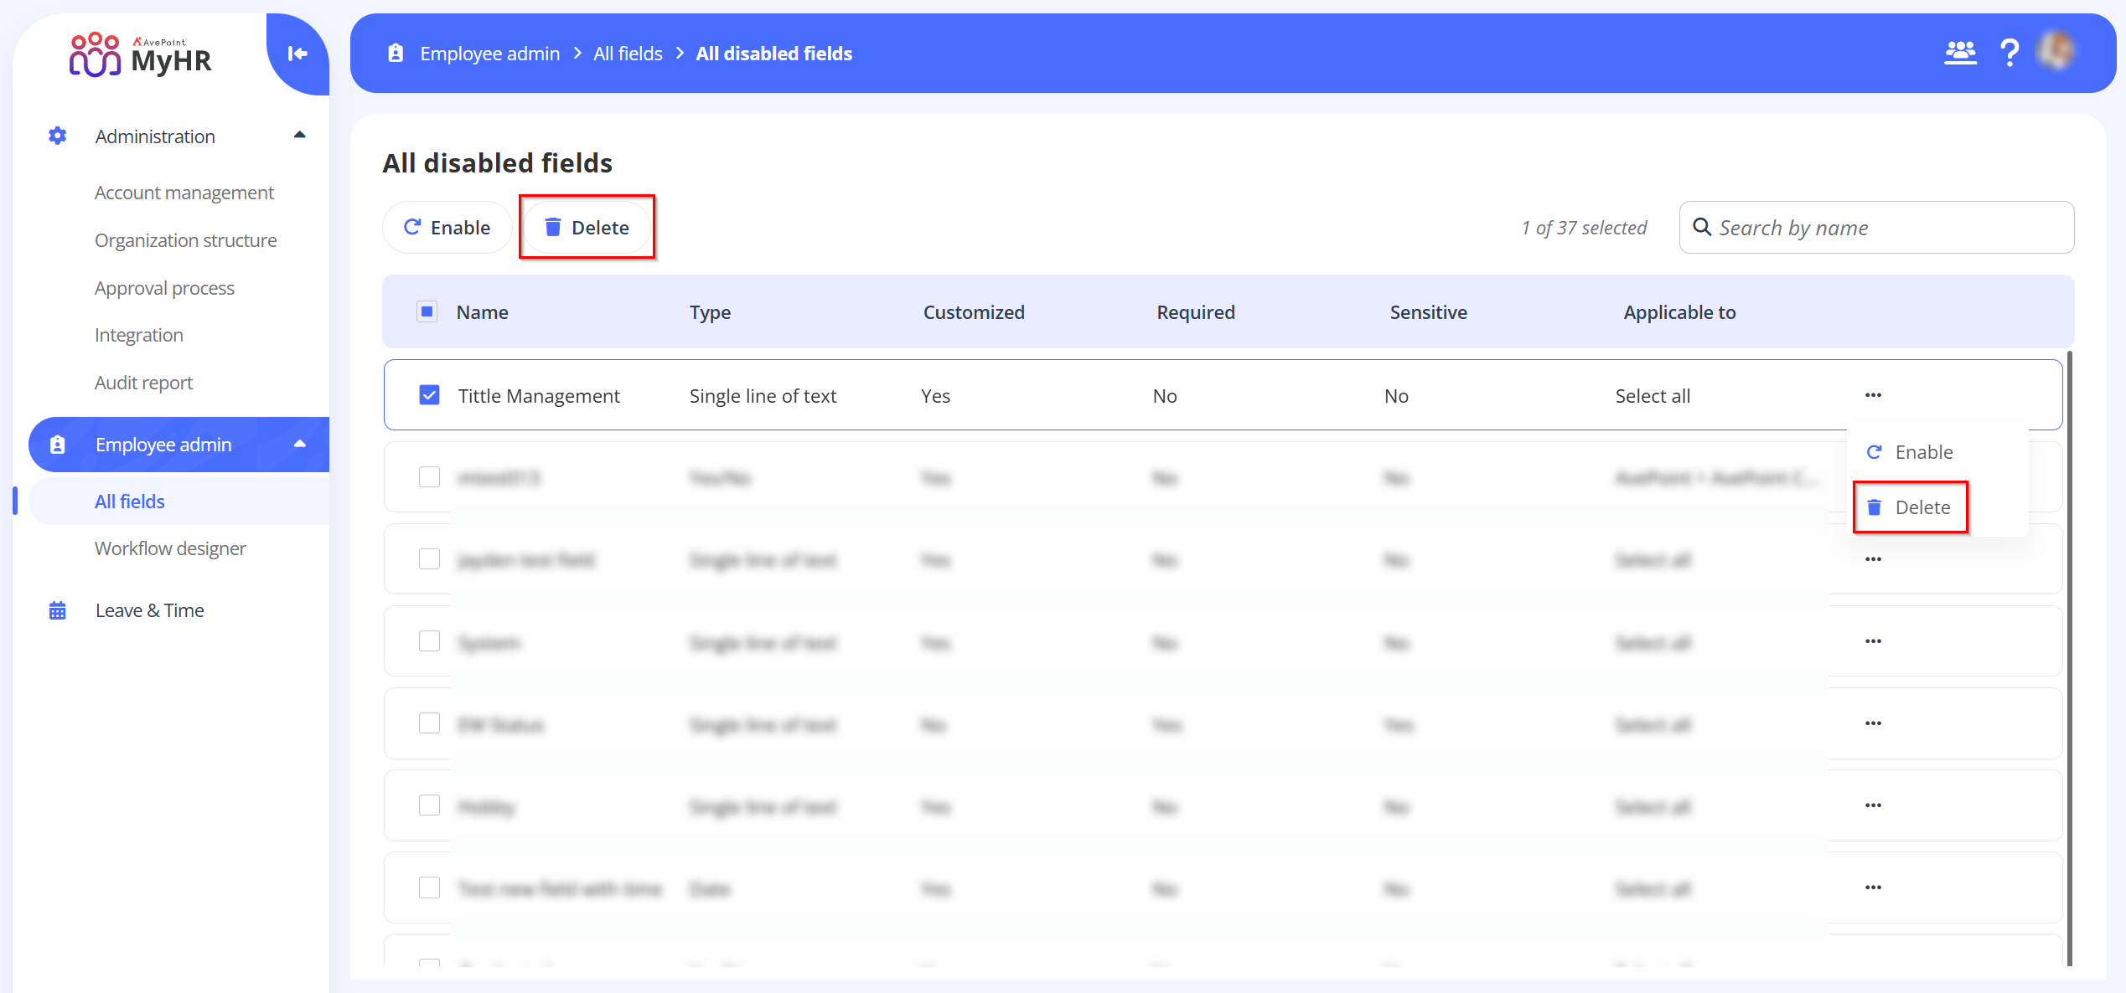Click the 1 of 37 selected label
The width and height of the screenshot is (2126, 993).
[x=1584, y=228]
